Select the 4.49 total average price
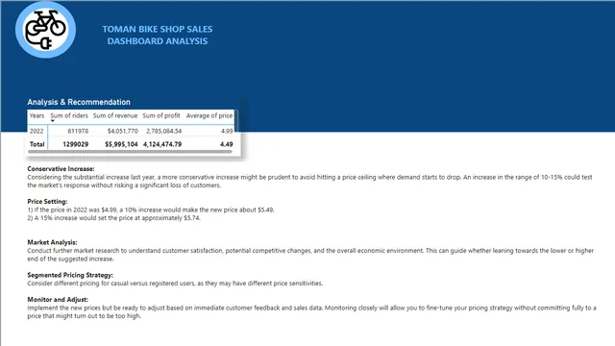615x346 pixels. coord(227,144)
